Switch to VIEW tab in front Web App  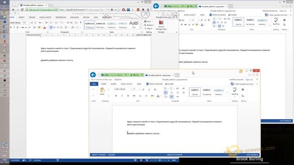click(139, 84)
